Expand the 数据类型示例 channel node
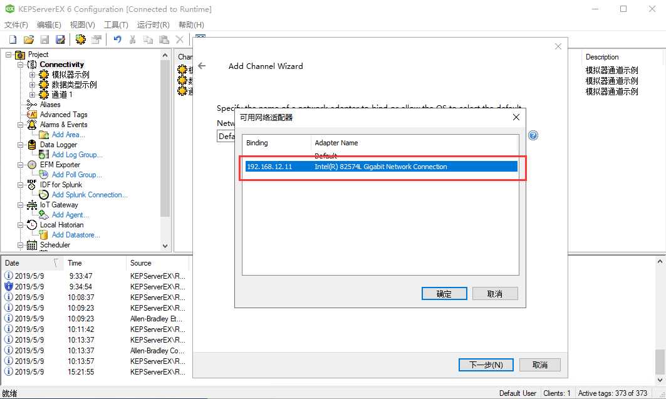Image resolution: width=666 pixels, height=399 pixels. 32,85
